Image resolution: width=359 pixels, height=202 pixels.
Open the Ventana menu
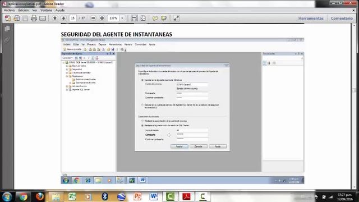(46, 10)
